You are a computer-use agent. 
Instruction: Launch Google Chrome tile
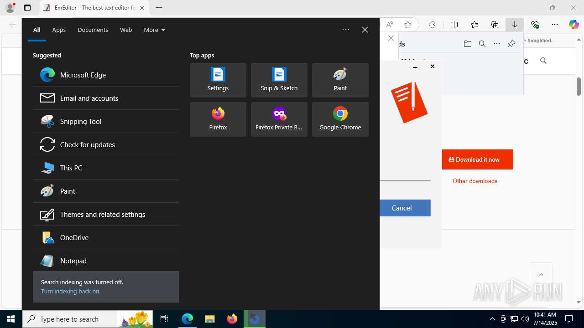[340, 119]
